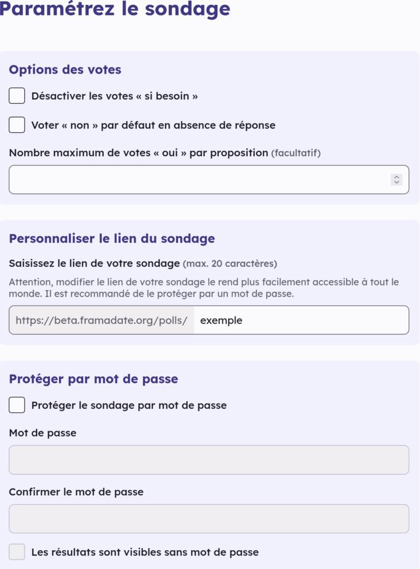The width and height of the screenshot is (420, 569).
Task: Click the down arrow on the votes spinner
Action: pos(396,182)
